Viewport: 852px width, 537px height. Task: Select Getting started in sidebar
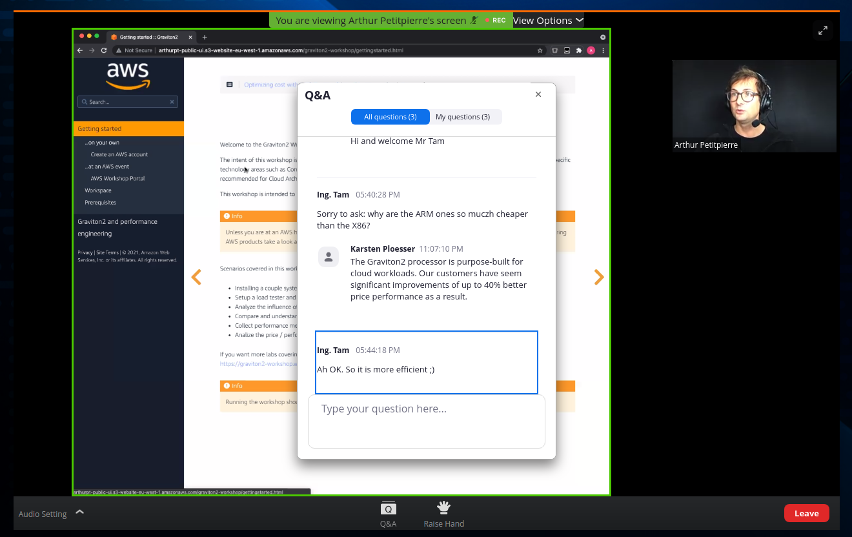128,128
